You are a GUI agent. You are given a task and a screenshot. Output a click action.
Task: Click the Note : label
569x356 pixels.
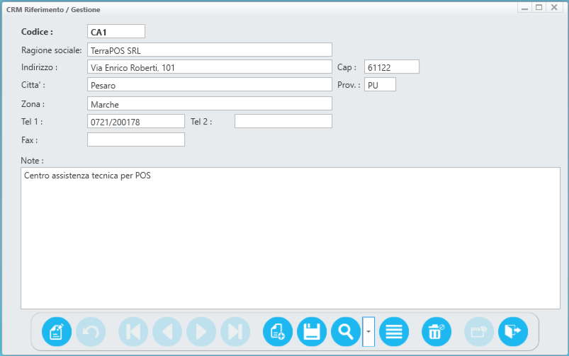32,161
